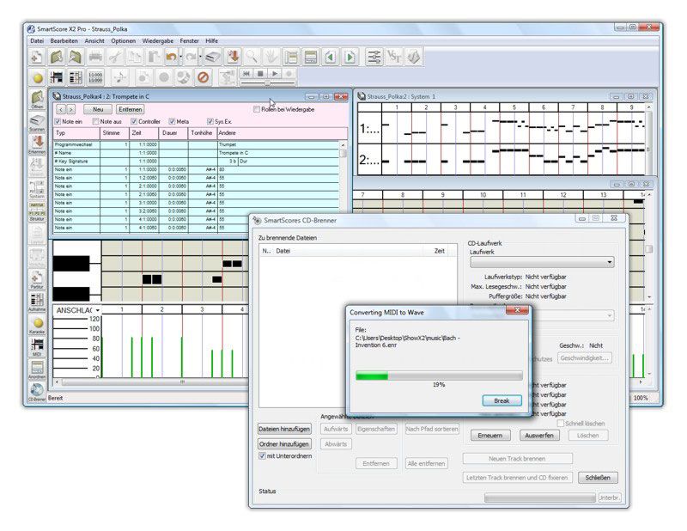Image resolution: width=687 pixels, height=531 pixels.
Task: Click the Break button in converting dialog
Action: (x=502, y=400)
